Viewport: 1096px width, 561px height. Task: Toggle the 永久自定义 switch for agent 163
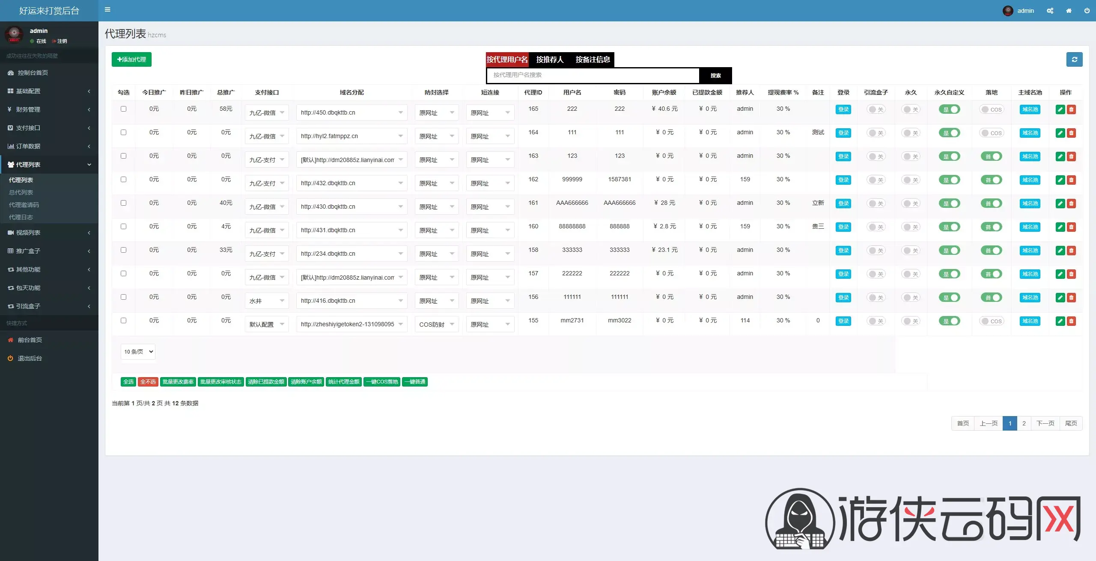click(949, 156)
